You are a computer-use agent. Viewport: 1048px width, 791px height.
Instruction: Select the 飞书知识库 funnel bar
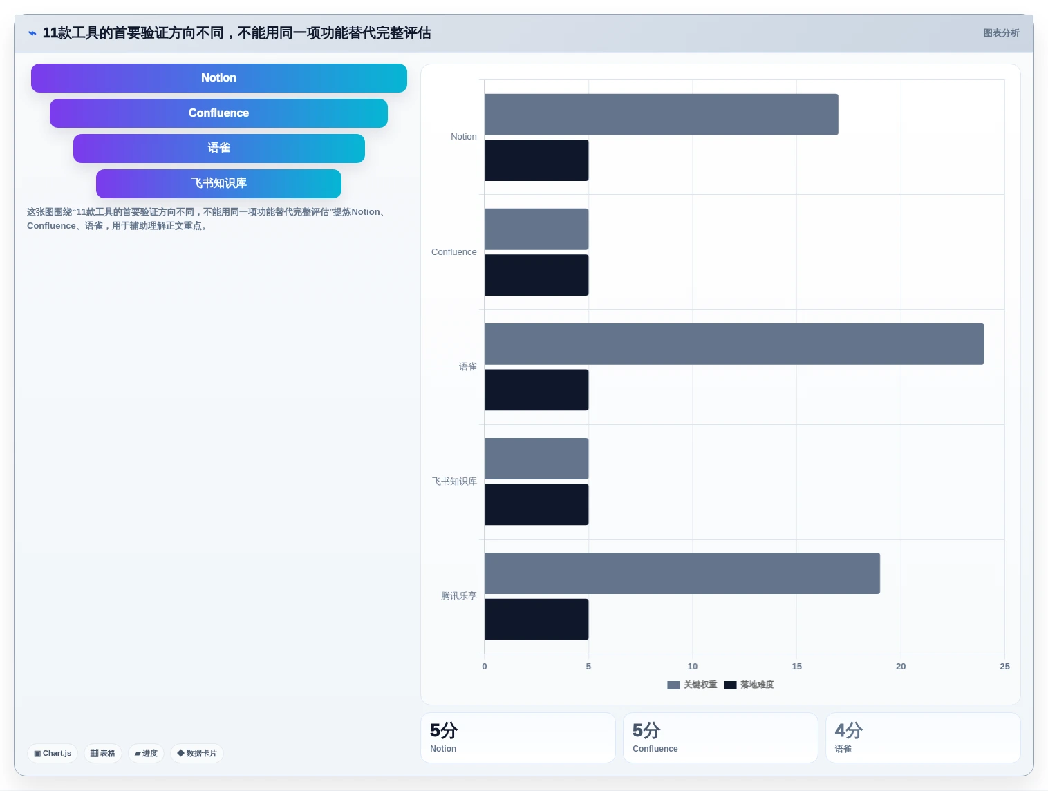point(218,184)
